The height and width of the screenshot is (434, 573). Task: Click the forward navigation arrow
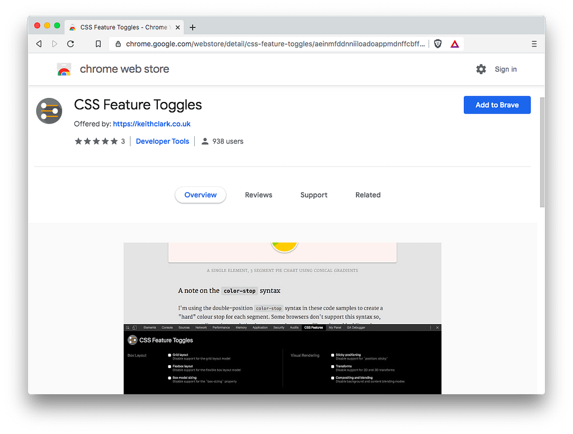54,43
